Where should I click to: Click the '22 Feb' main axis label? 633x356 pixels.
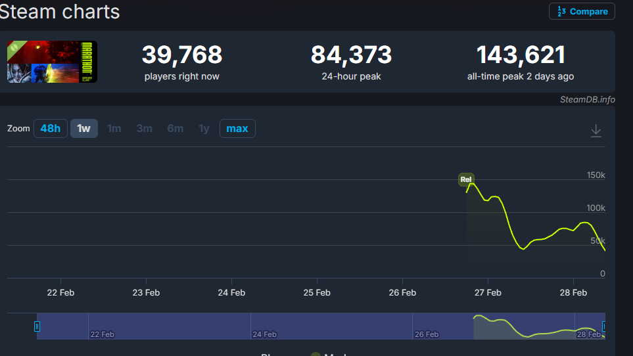click(x=60, y=293)
